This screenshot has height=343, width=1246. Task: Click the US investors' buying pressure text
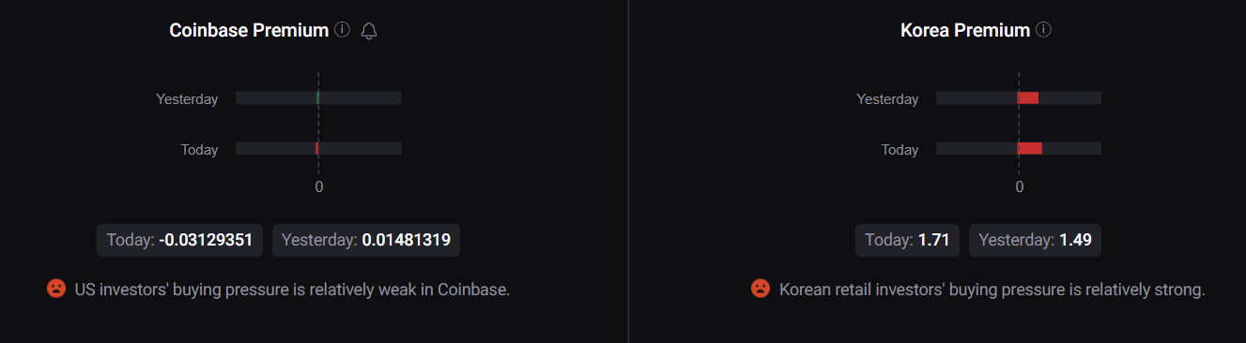tap(292, 290)
